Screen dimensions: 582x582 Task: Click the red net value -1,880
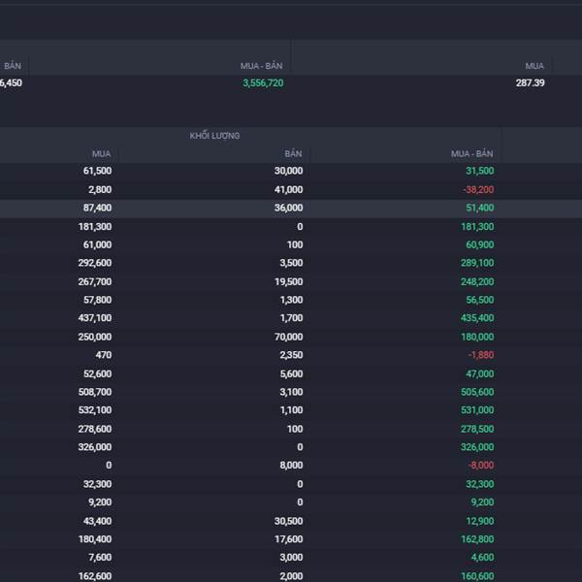(481, 355)
